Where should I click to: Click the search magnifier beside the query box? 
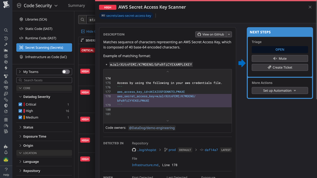pyautogui.click(x=83, y=20)
